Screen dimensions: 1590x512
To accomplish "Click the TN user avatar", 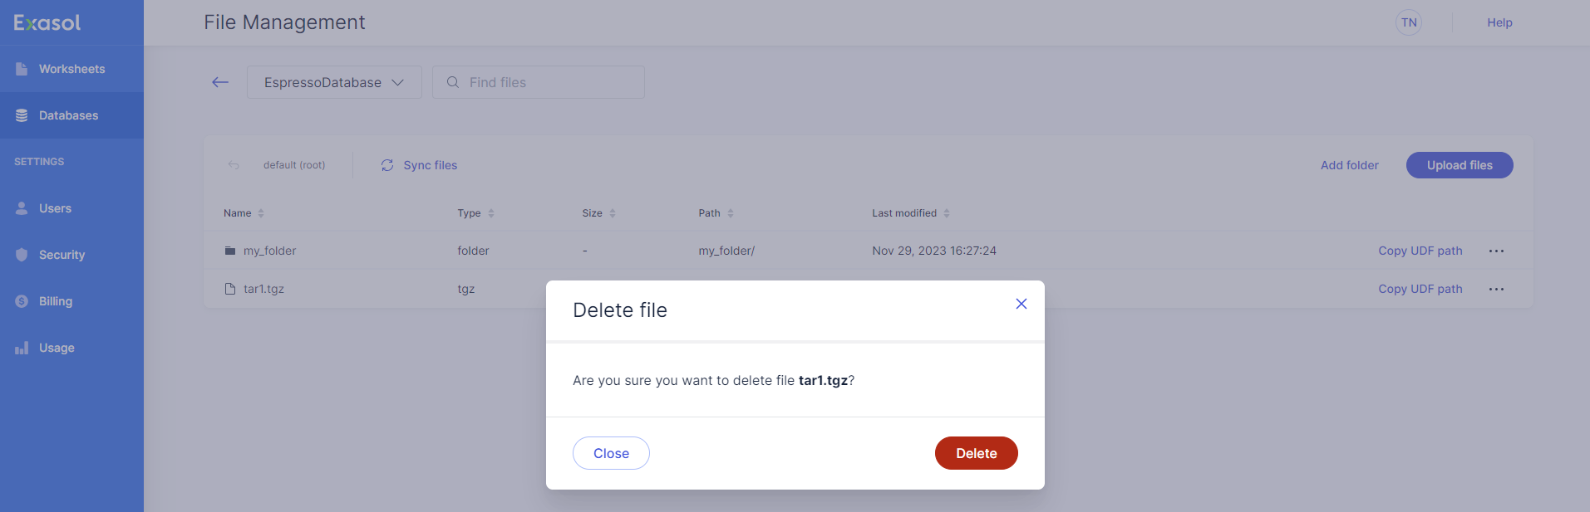I will tap(1409, 22).
